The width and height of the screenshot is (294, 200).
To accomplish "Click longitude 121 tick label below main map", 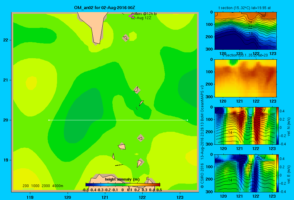I will [x=105, y=197].
